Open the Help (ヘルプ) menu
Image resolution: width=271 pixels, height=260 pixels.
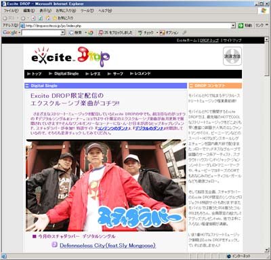pos(105,11)
